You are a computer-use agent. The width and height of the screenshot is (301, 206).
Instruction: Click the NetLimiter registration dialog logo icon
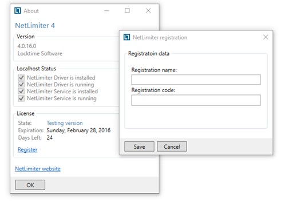click(126, 37)
